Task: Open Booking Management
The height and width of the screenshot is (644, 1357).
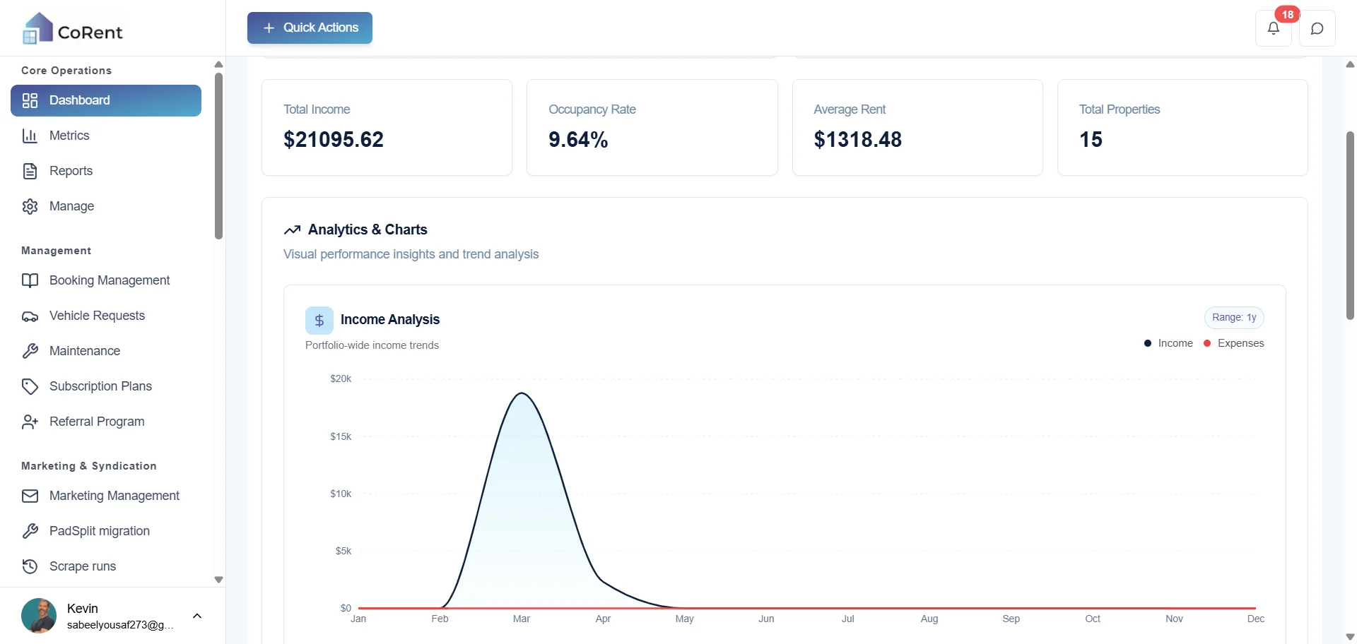Action: pyautogui.click(x=106, y=280)
